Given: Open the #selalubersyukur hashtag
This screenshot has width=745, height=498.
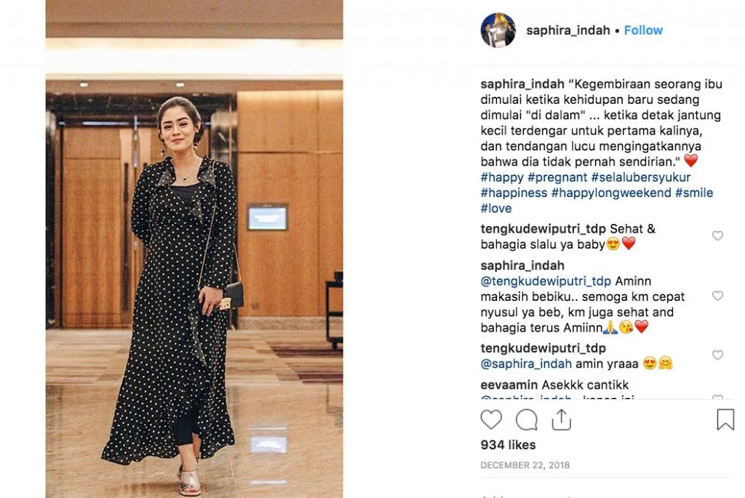Looking at the screenshot, I should (x=640, y=177).
